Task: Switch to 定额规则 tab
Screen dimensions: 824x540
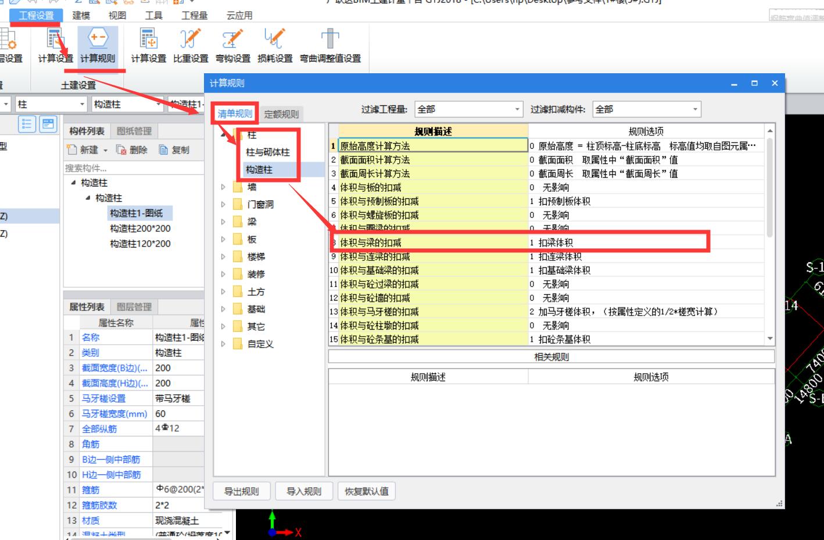Action: coord(281,115)
